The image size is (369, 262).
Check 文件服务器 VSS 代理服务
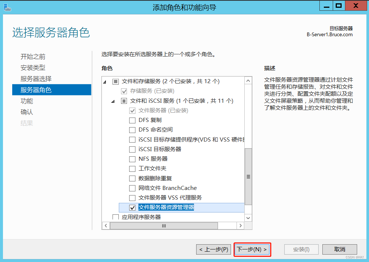coord(132,198)
